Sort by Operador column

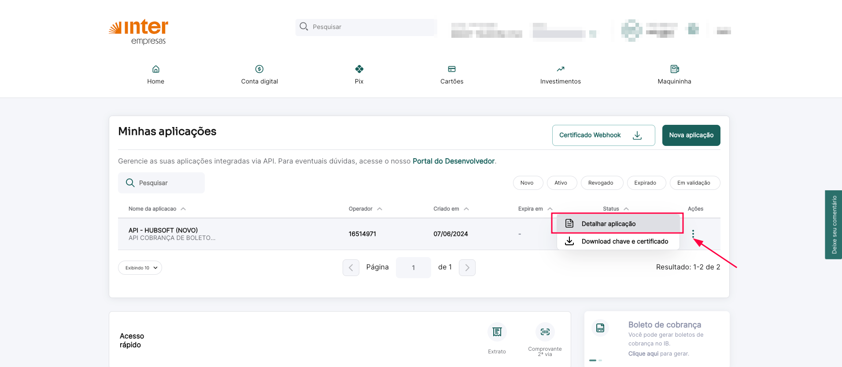pyautogui.click(x=365, y=209)
